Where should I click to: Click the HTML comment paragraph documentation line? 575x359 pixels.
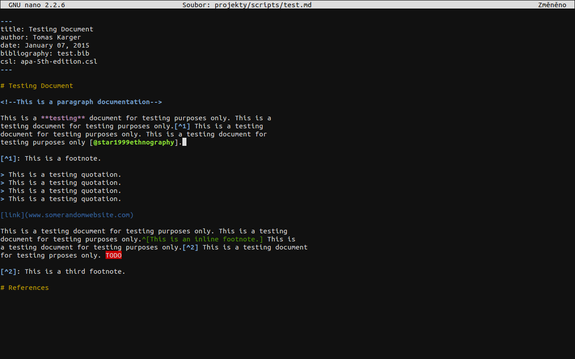pyautogui.click(x=81, y=102)
